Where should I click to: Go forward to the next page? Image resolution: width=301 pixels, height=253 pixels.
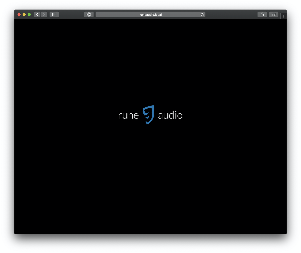coord(44,14)
